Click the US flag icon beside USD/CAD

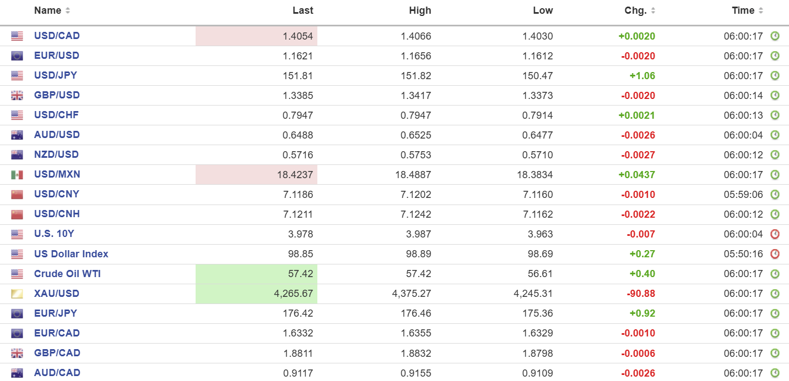click(17, 36)
